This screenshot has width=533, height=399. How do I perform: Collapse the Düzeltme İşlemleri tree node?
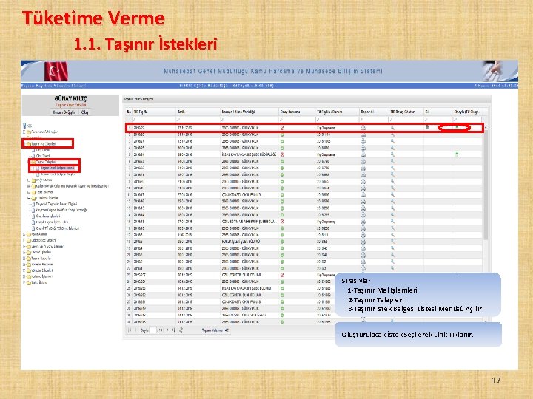click(x=29, y=198)
